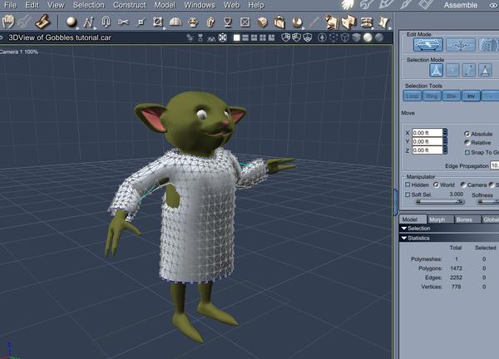
Task: Switch to the Bones tab
Action: [467, 219]
